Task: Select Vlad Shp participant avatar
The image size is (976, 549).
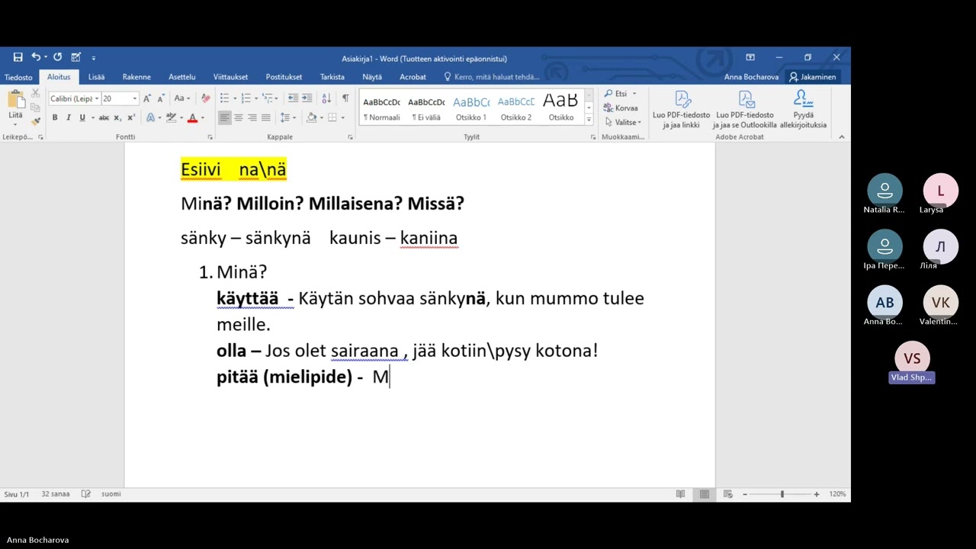Action: click(x=912, y=358)
